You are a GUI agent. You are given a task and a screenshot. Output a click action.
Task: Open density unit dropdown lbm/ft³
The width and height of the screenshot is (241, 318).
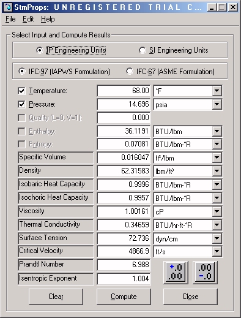(217, 171)
